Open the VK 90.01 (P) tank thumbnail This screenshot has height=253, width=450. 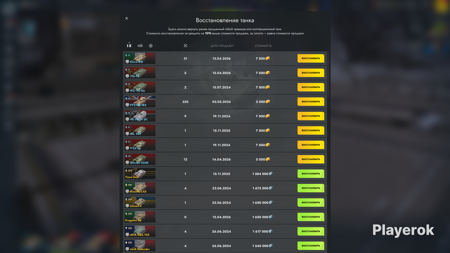pyautogui.click(x=140, y=116)
